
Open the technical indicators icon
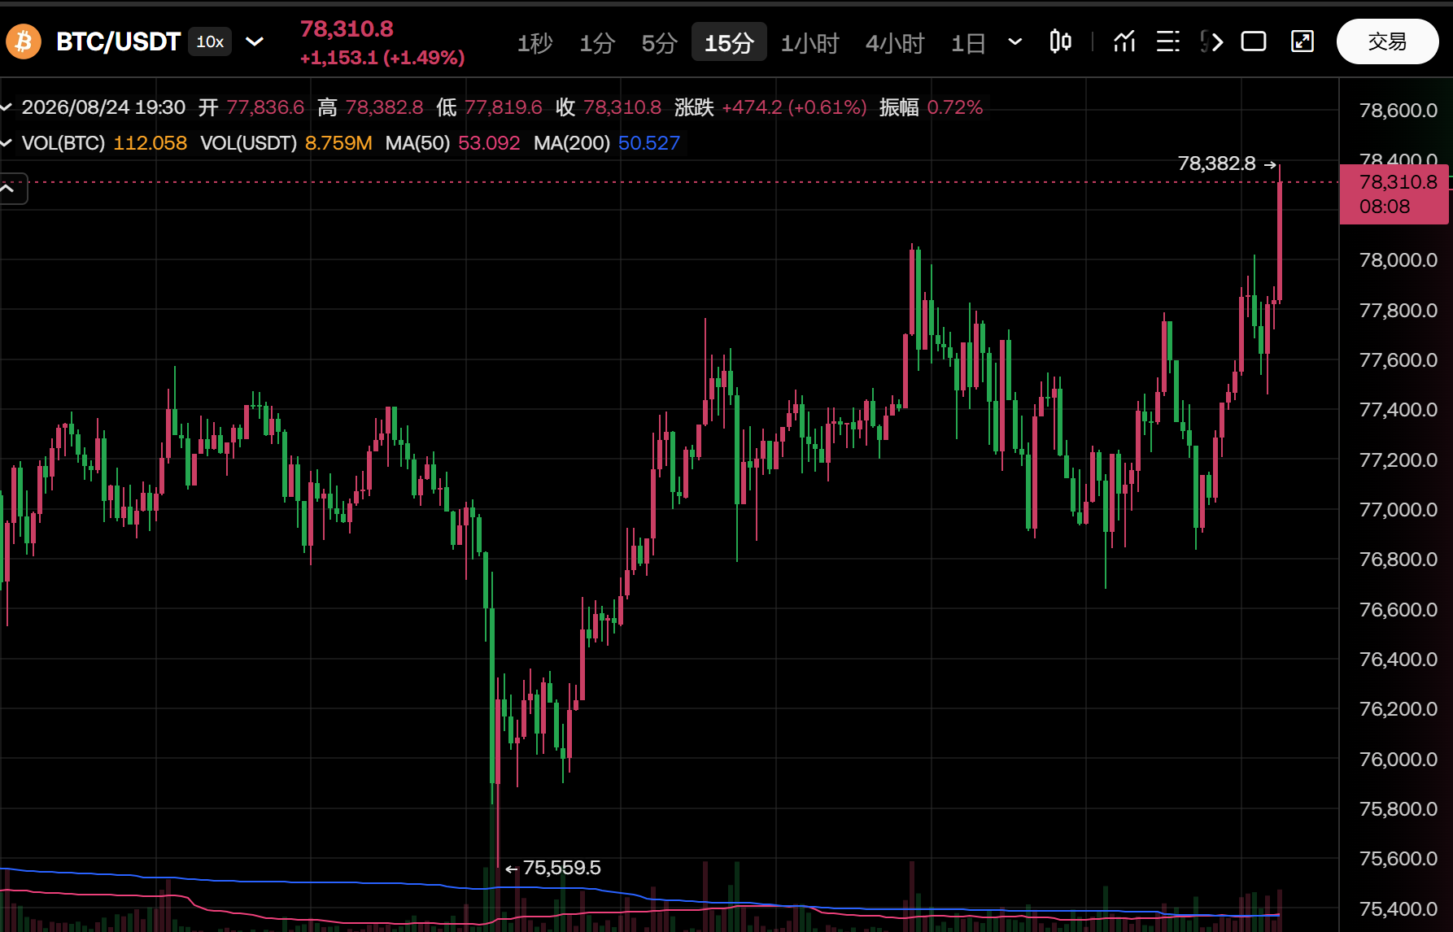[1124, 41]
